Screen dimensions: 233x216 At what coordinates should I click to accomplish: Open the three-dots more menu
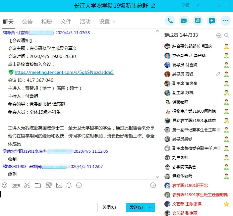pyautogui.click(x=226, y=21)
